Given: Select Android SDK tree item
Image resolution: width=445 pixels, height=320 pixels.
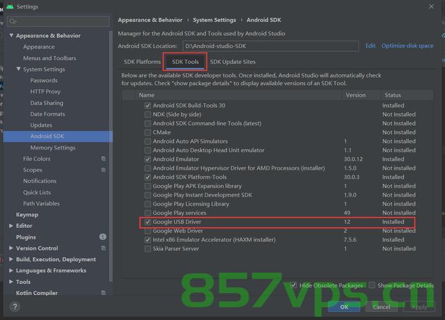Looking at the screenshot, I should click(x=58, y=136).
